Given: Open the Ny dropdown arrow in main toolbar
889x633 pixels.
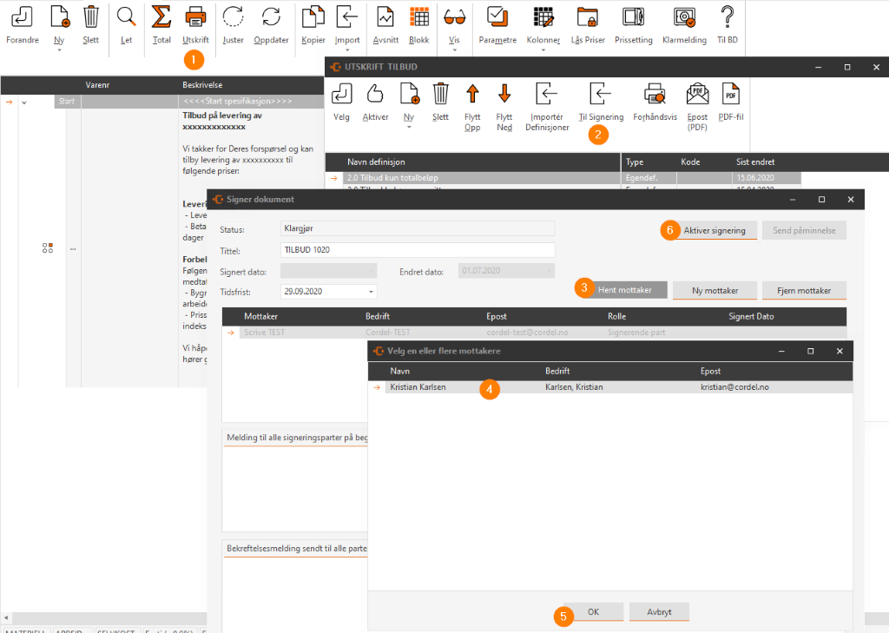Looking at the screenshot, I should [59, 50].
